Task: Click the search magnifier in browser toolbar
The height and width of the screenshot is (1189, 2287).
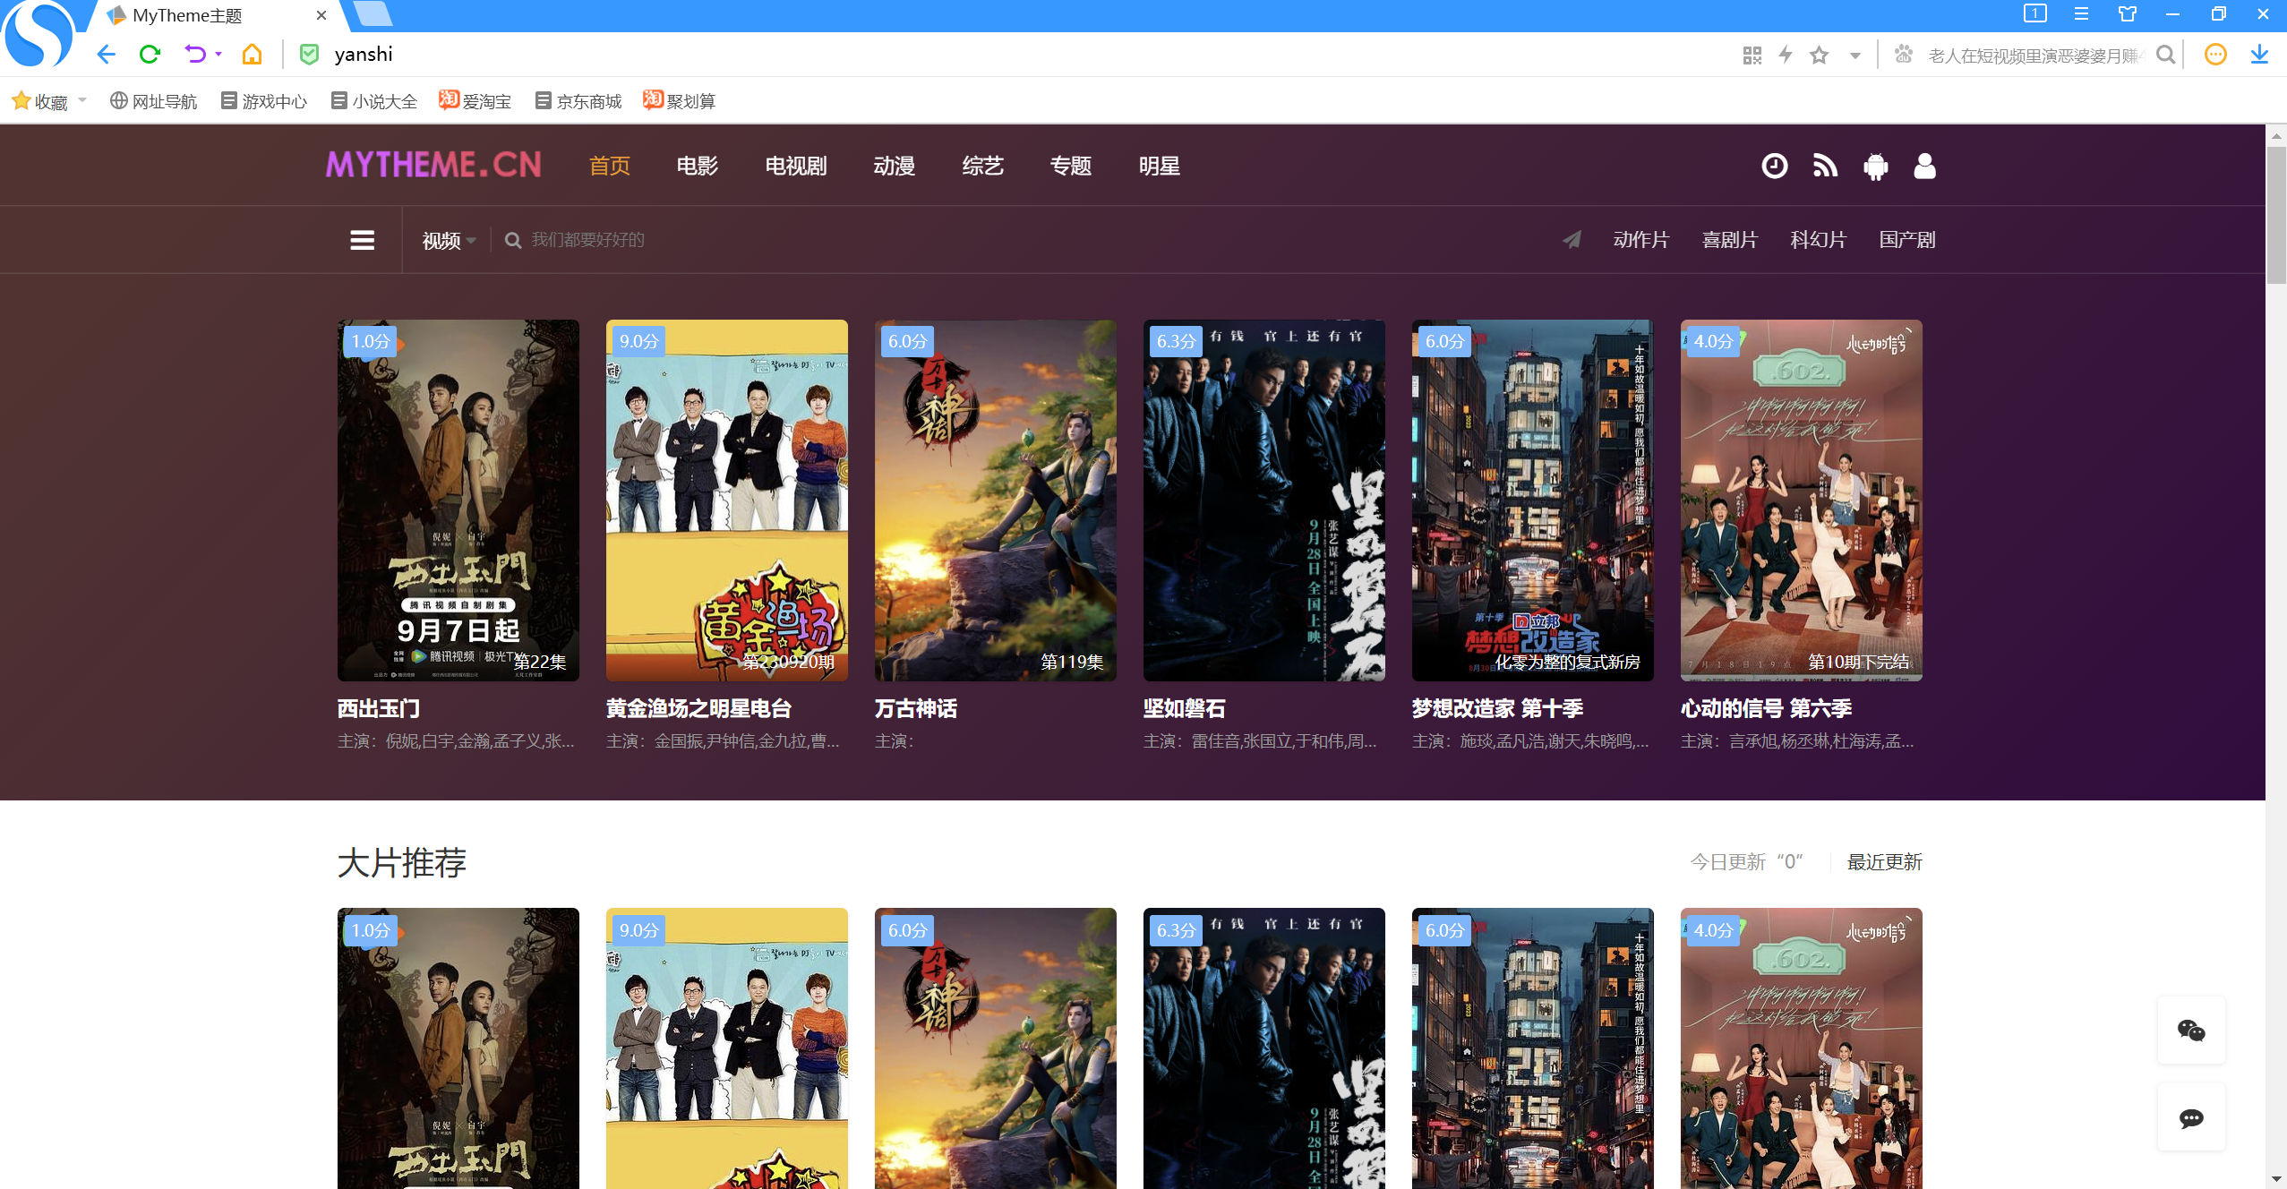Action: pyautogui.click(x=2166, y=56)
